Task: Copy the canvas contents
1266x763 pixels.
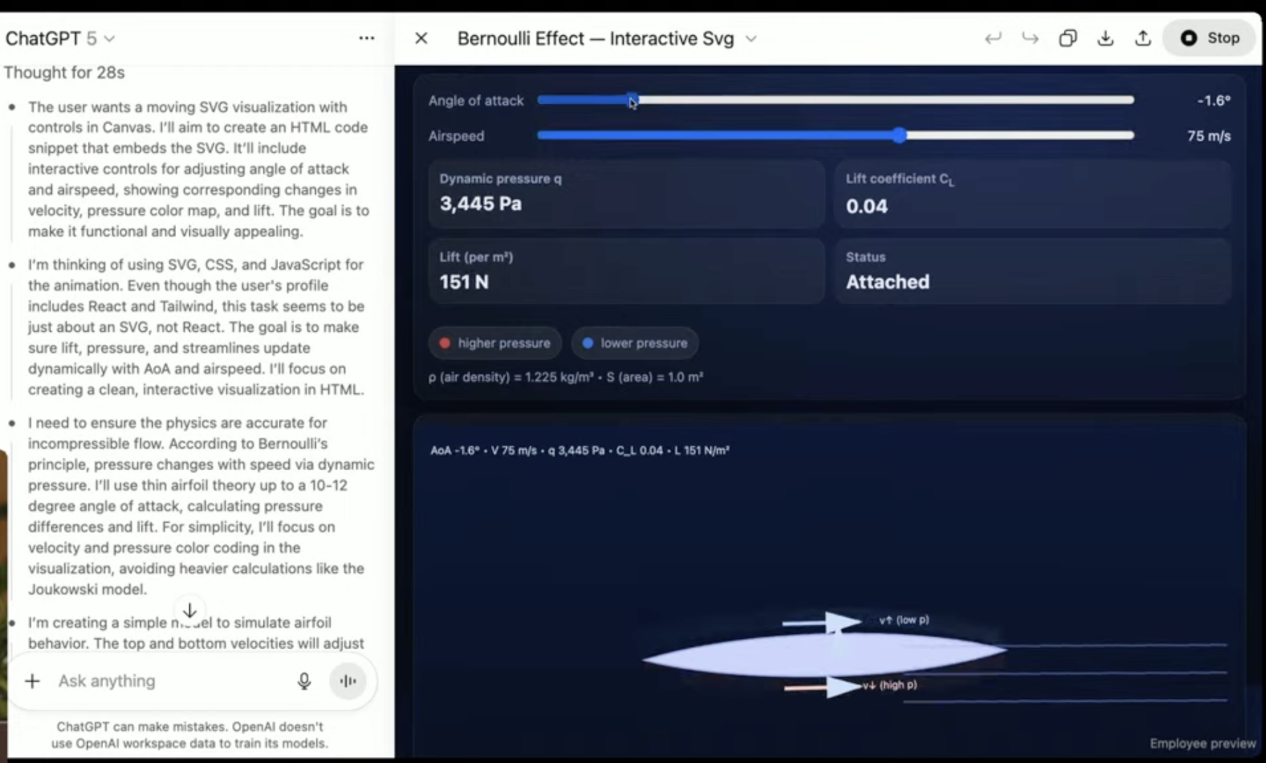Action: coord(1068,38)
